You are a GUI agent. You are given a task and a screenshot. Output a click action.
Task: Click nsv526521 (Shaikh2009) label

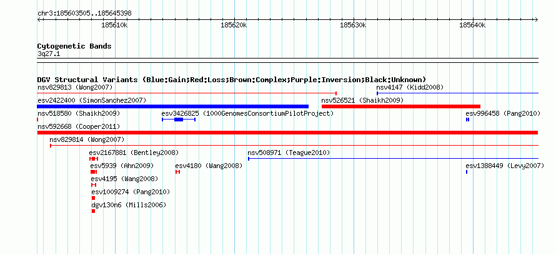coord(362,100)
